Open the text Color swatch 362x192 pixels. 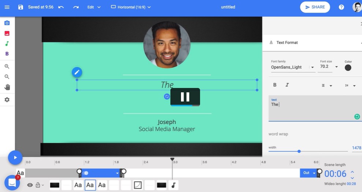(x=348, y=68)
